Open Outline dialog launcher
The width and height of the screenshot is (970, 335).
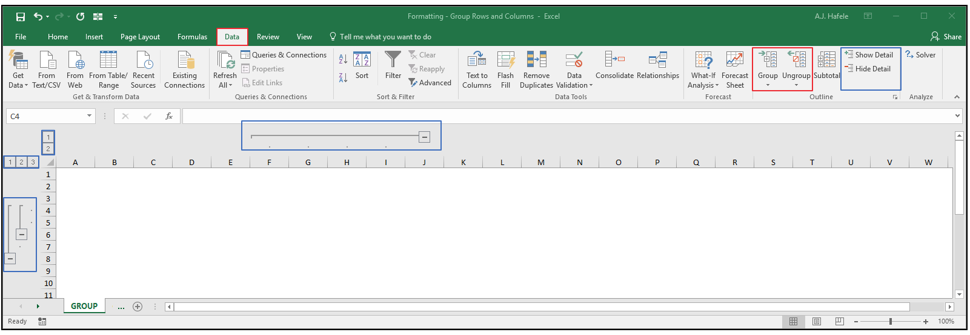tap(895, 97)
